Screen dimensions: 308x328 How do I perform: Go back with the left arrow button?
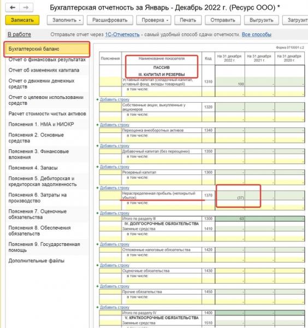(x=13, y=8)
